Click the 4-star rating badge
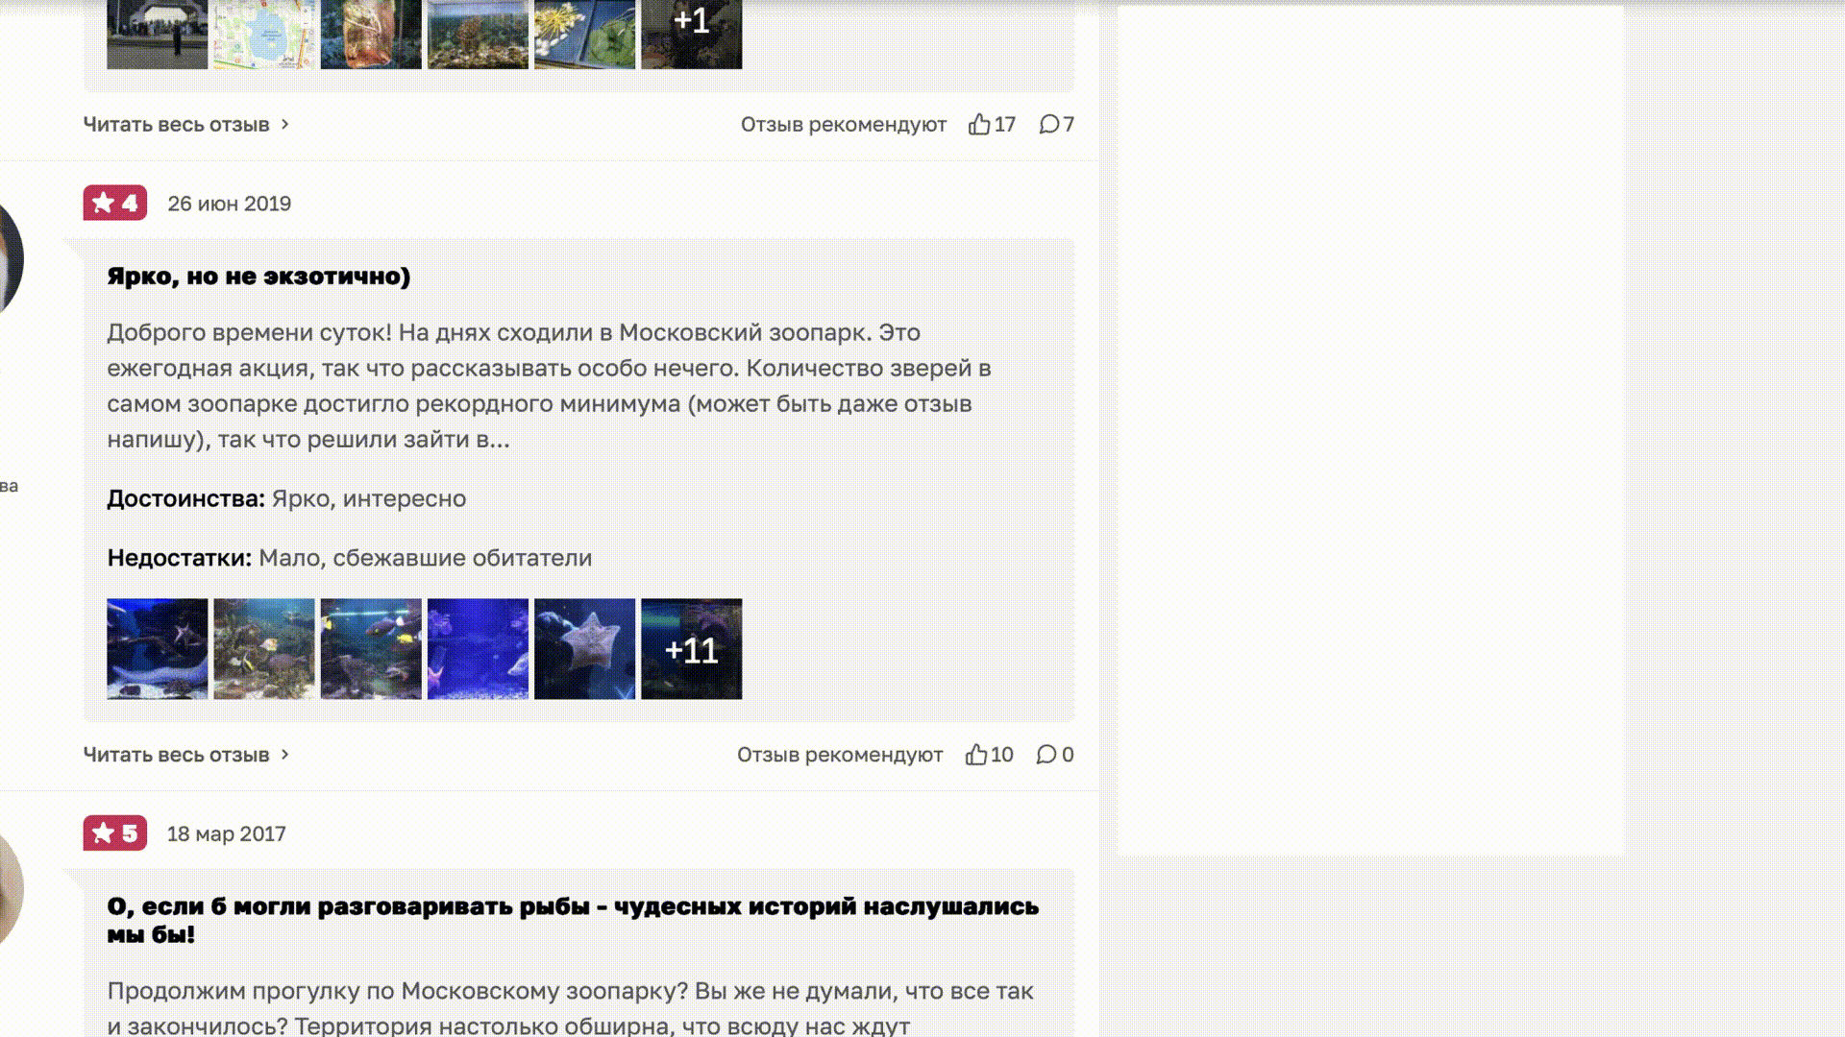This screenshot has height=1037, width=1845. (x=114, y=204)
